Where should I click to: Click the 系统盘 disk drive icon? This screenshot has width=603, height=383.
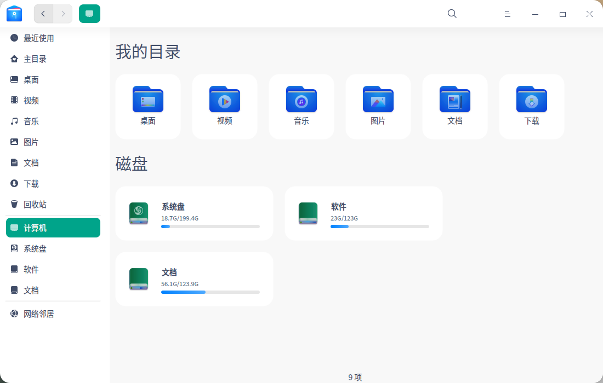(139, 213)
